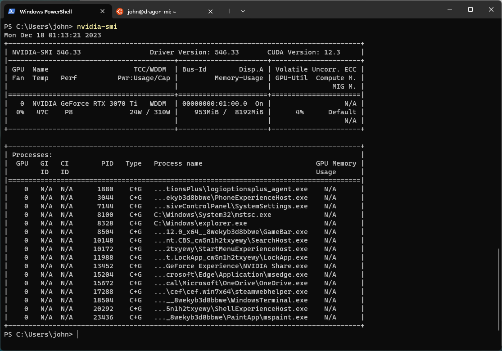This screenshot has width=502, height=351.
Task: Close the john@dragon-mi tab
Action: point(210,11)
